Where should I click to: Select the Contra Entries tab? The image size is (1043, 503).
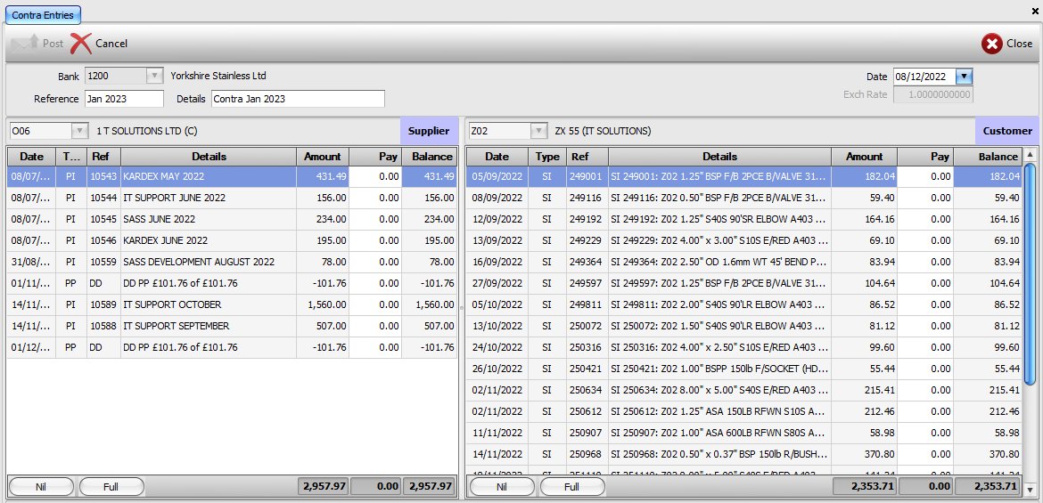tap(43, 15)
